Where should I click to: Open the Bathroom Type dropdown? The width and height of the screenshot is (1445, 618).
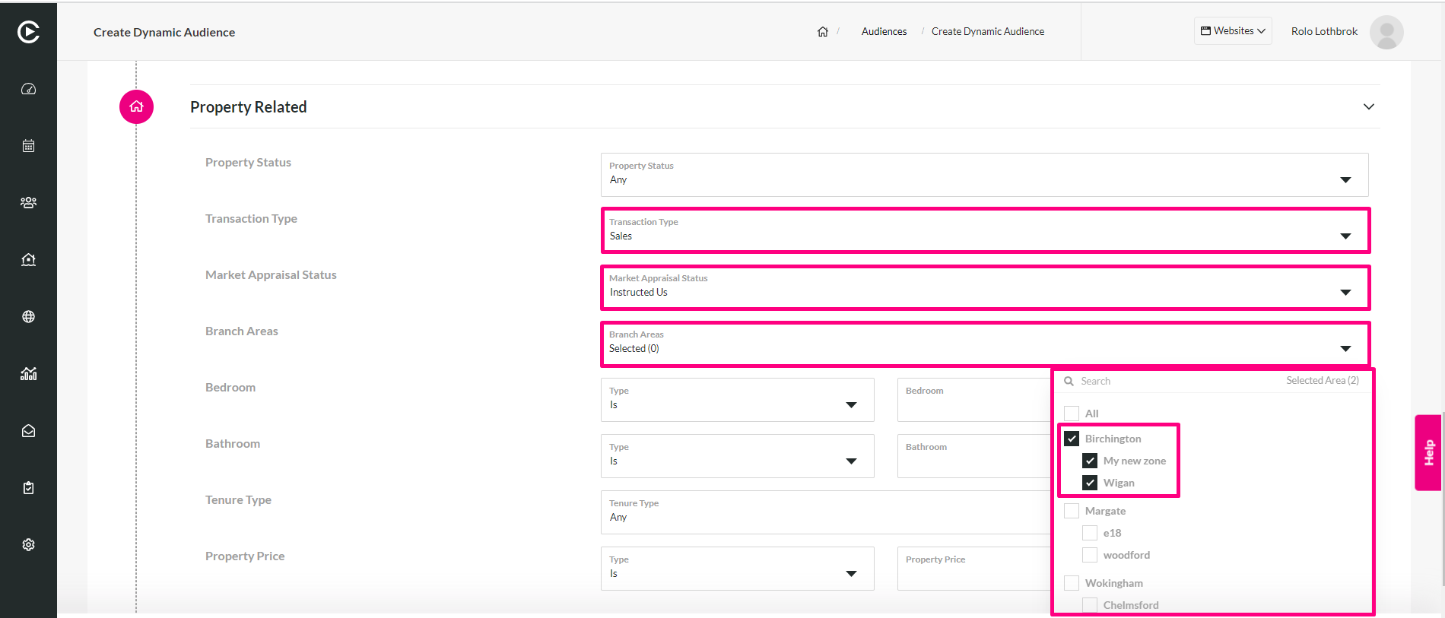(737, 456)
